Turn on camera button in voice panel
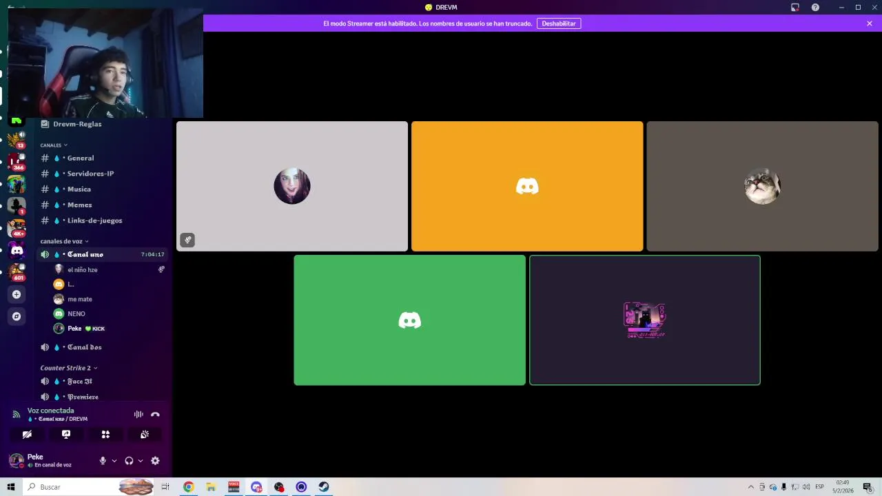This screenshot has width=882, height=496. 27,435
